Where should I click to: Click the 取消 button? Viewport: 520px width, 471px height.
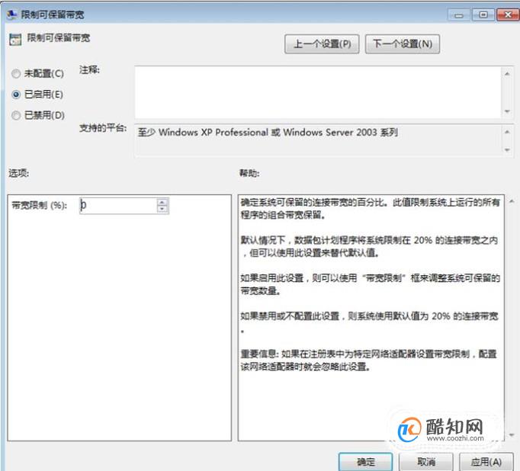click(x=425, y=462)
